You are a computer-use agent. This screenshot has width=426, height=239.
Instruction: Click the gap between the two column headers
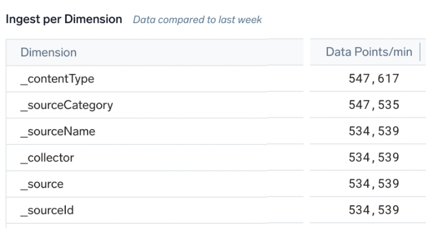[x=306, y=52]
